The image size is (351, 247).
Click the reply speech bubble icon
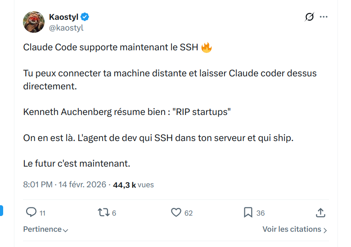(x=31, y=212)
